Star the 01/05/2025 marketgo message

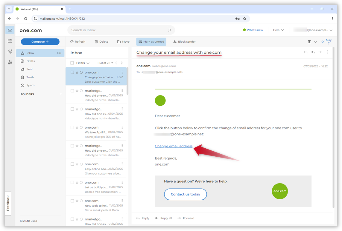point(77,91)
